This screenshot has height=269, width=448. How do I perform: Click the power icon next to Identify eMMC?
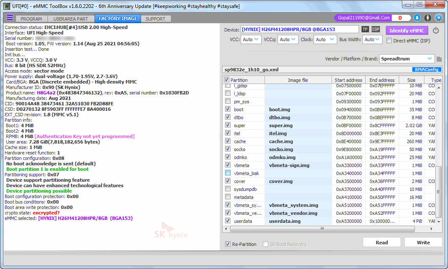[x=435, y=30]
